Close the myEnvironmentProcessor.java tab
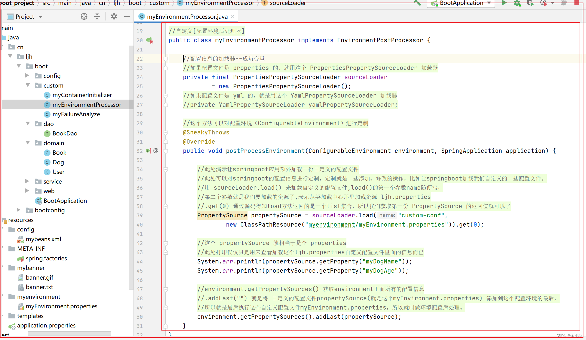This screenshot has height=340, width=586. (x=233, y=16)
